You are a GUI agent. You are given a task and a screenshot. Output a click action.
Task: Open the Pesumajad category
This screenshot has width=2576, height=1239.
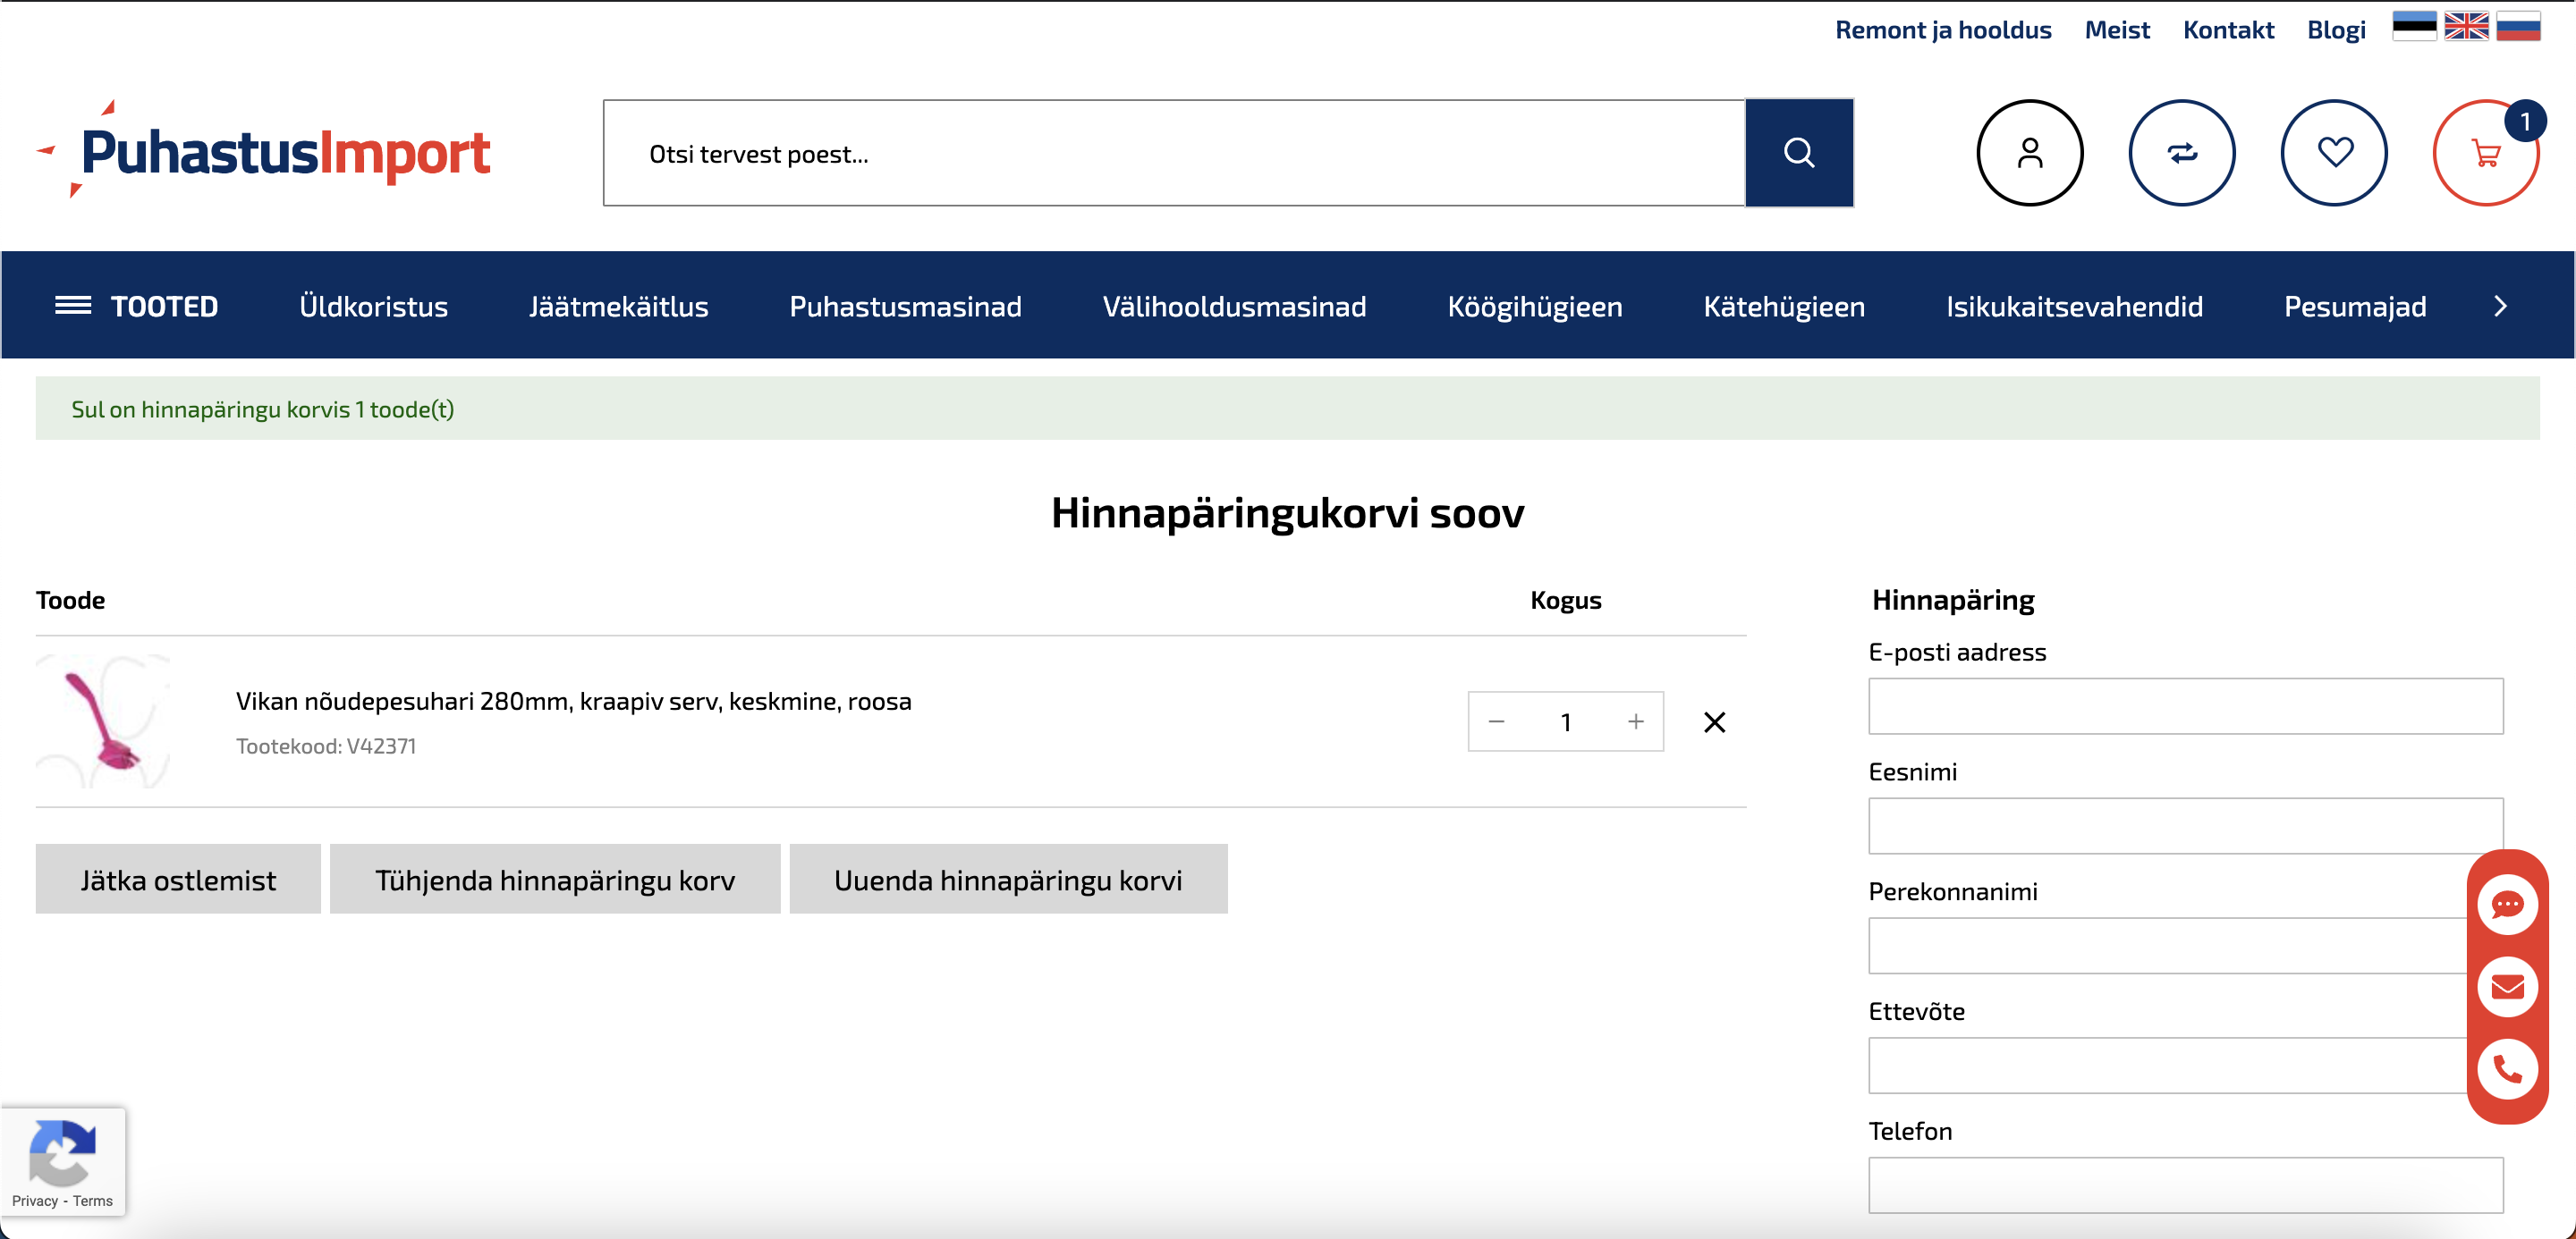pyautogui.click(x=2355, y=306)
